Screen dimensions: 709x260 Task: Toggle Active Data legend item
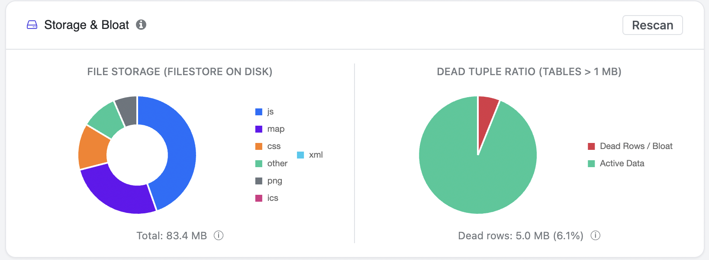tap(616, 163)
